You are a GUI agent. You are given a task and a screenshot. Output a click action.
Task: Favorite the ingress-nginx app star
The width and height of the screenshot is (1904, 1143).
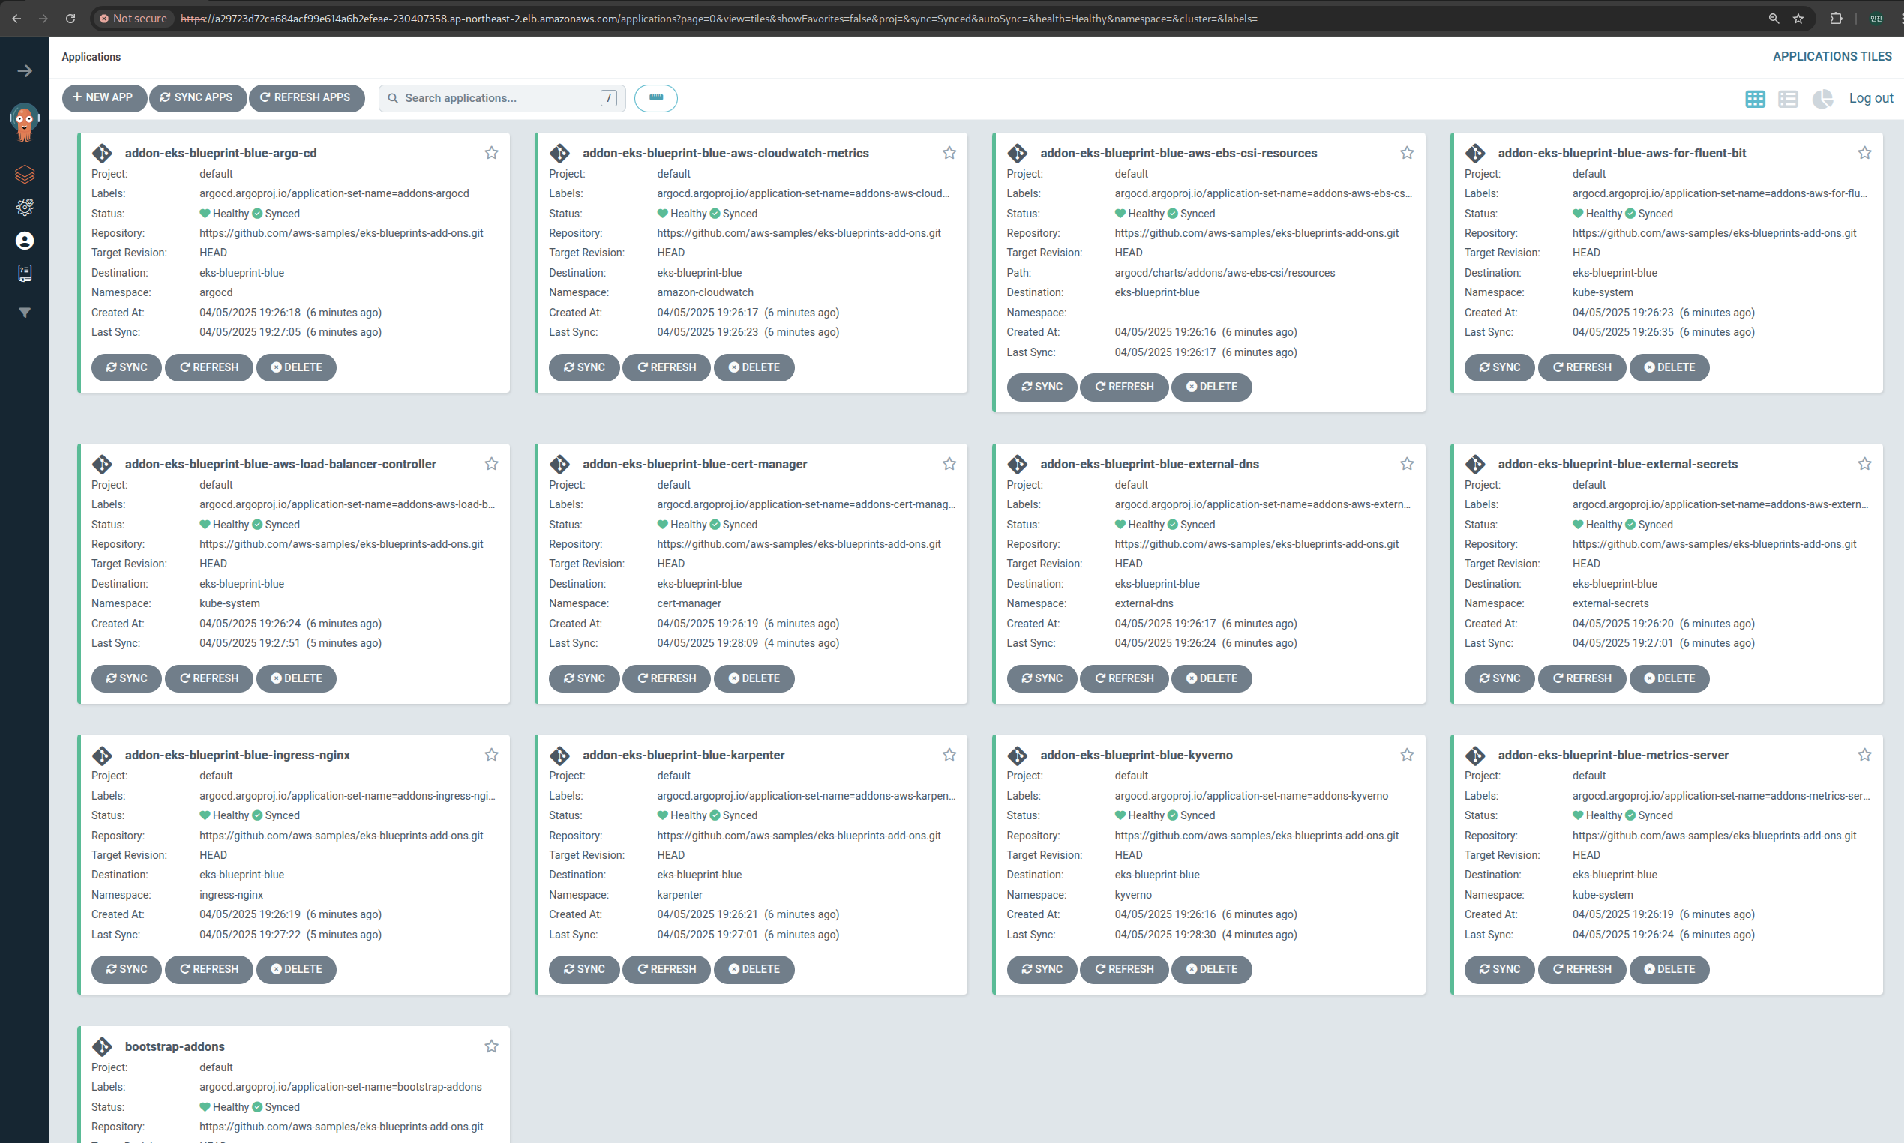492,756
